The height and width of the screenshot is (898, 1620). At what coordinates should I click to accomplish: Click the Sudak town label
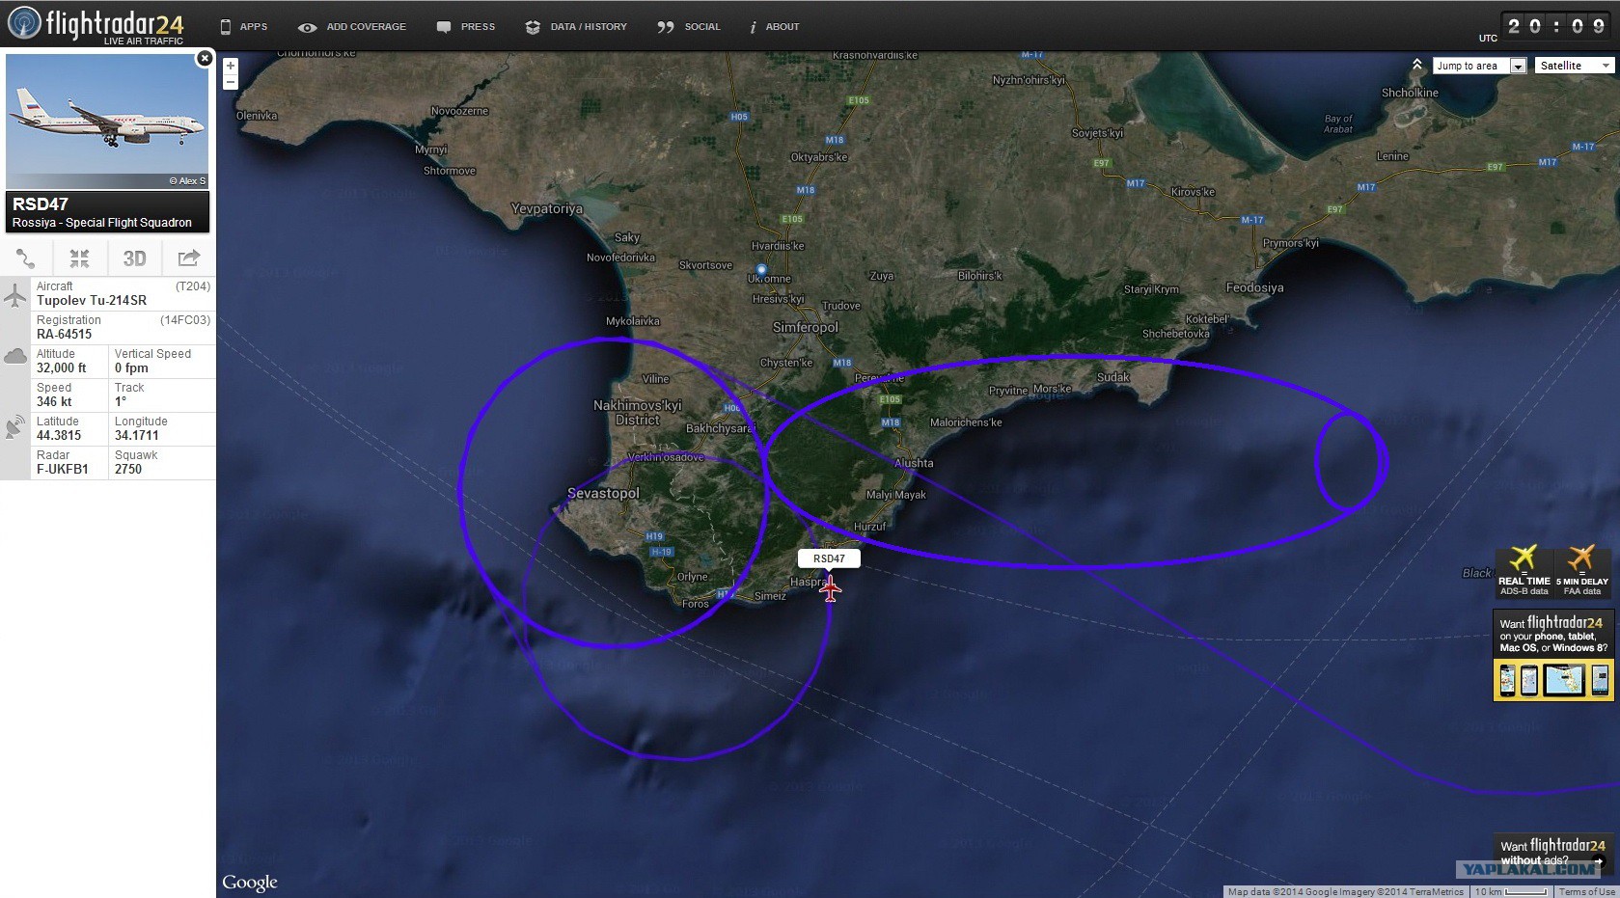tap(1113, 377)
